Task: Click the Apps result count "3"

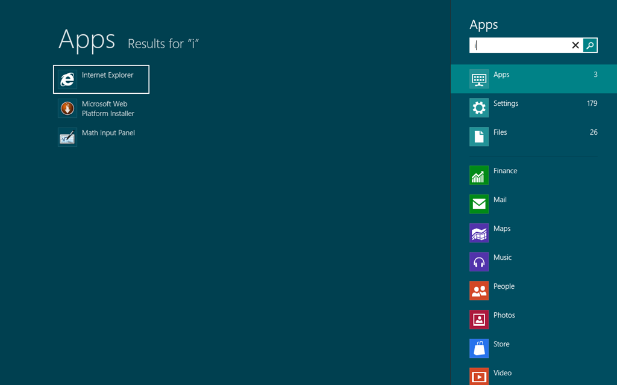Action: coord(595,75)
